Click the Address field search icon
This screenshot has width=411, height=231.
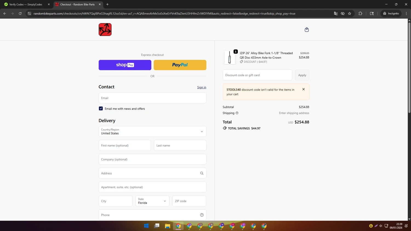tap(202, 173)
